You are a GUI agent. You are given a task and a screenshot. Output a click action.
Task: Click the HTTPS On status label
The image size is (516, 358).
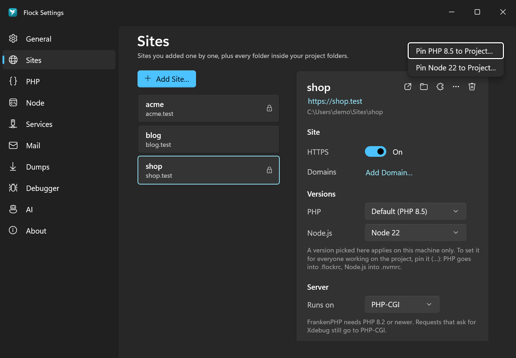[x=397, y=152]
